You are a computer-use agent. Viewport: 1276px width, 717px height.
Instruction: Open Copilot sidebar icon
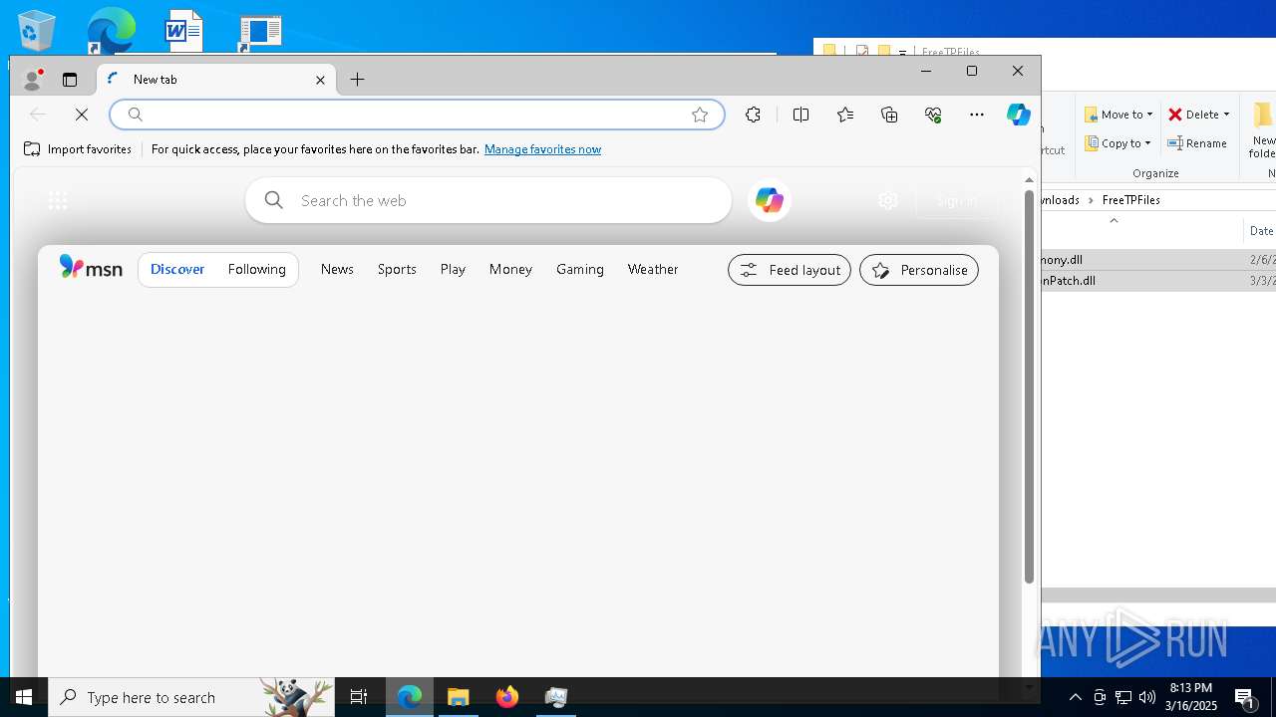click(x=1018, y=115)
